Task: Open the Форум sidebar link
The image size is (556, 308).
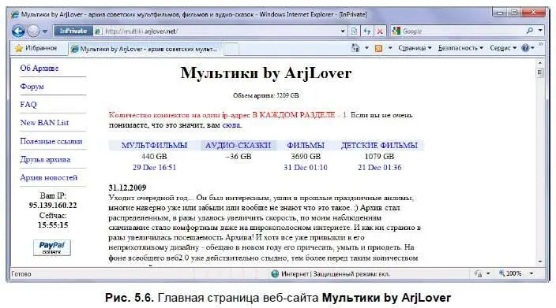Action: point(32,87)
